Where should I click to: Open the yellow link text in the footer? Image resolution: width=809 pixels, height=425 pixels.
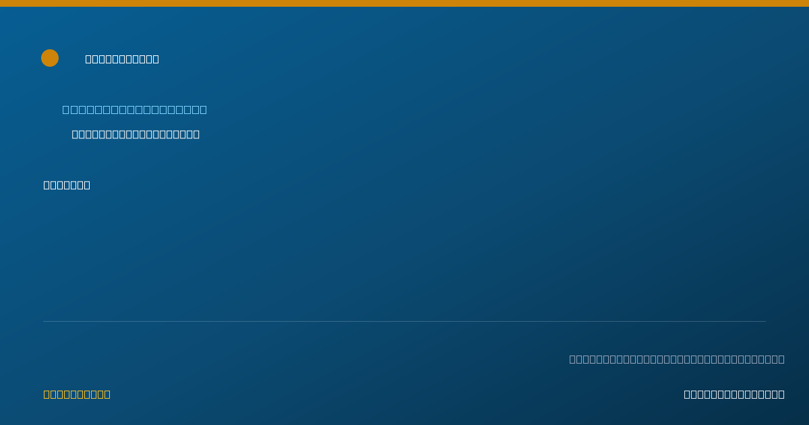(x=77, y=394)
